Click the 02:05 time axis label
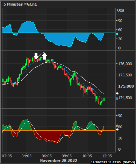This screenshot has width=136, height=164. point(7,156)
